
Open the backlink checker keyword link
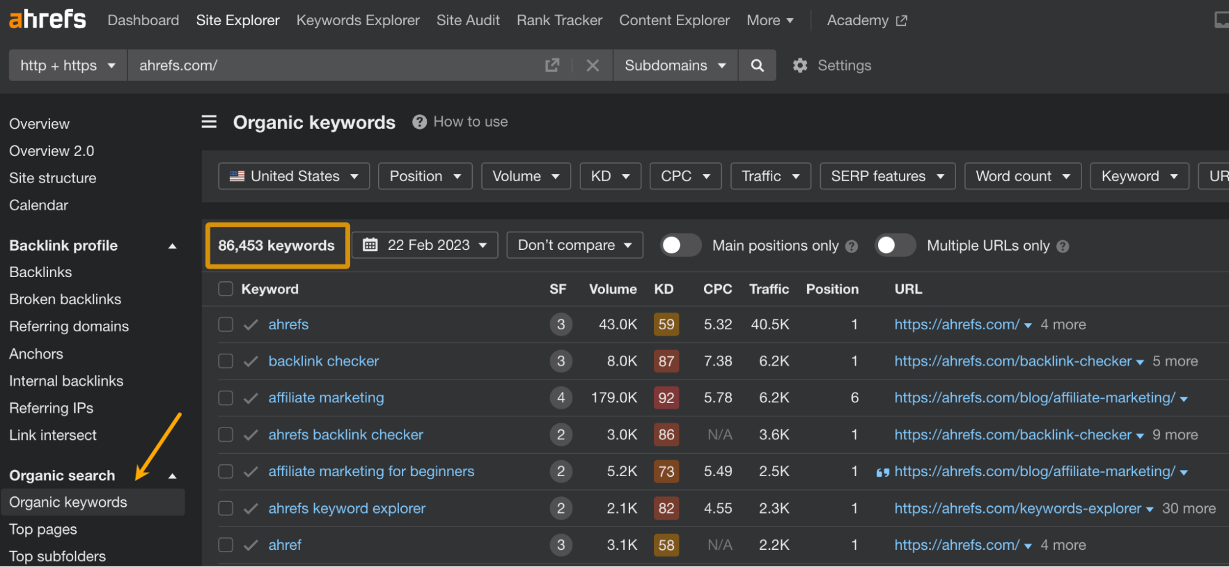pyautogui.click(x=323, y=361)
